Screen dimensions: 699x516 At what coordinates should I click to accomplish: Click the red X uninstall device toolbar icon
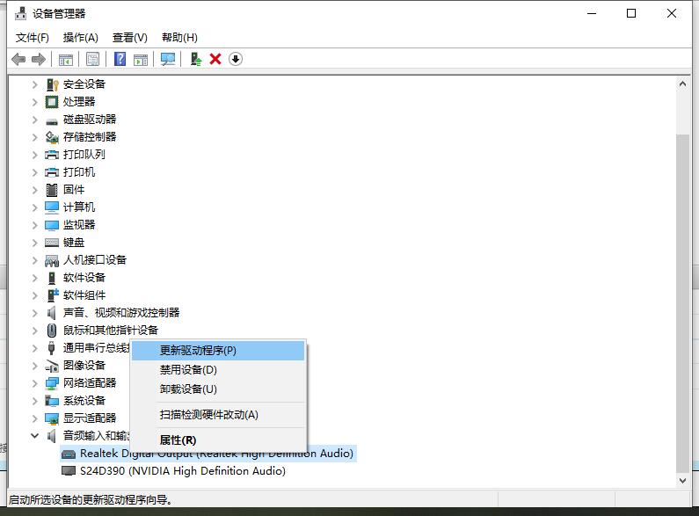pos(215,59)
